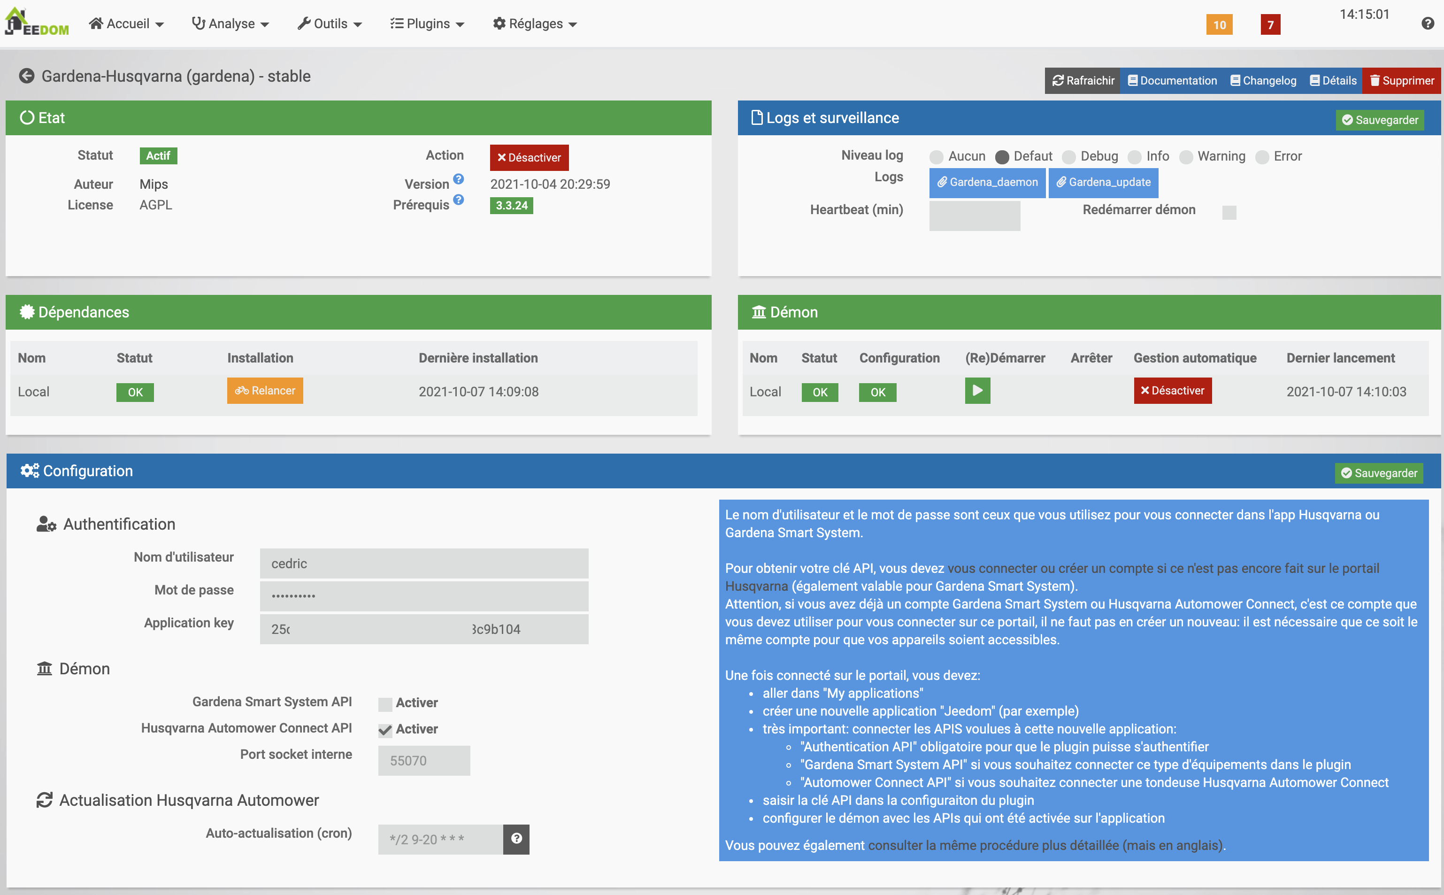The height and width of the screenshot is (895, 1444).
Task: Start the daemon with the green play button
Action: coord(978,391)
